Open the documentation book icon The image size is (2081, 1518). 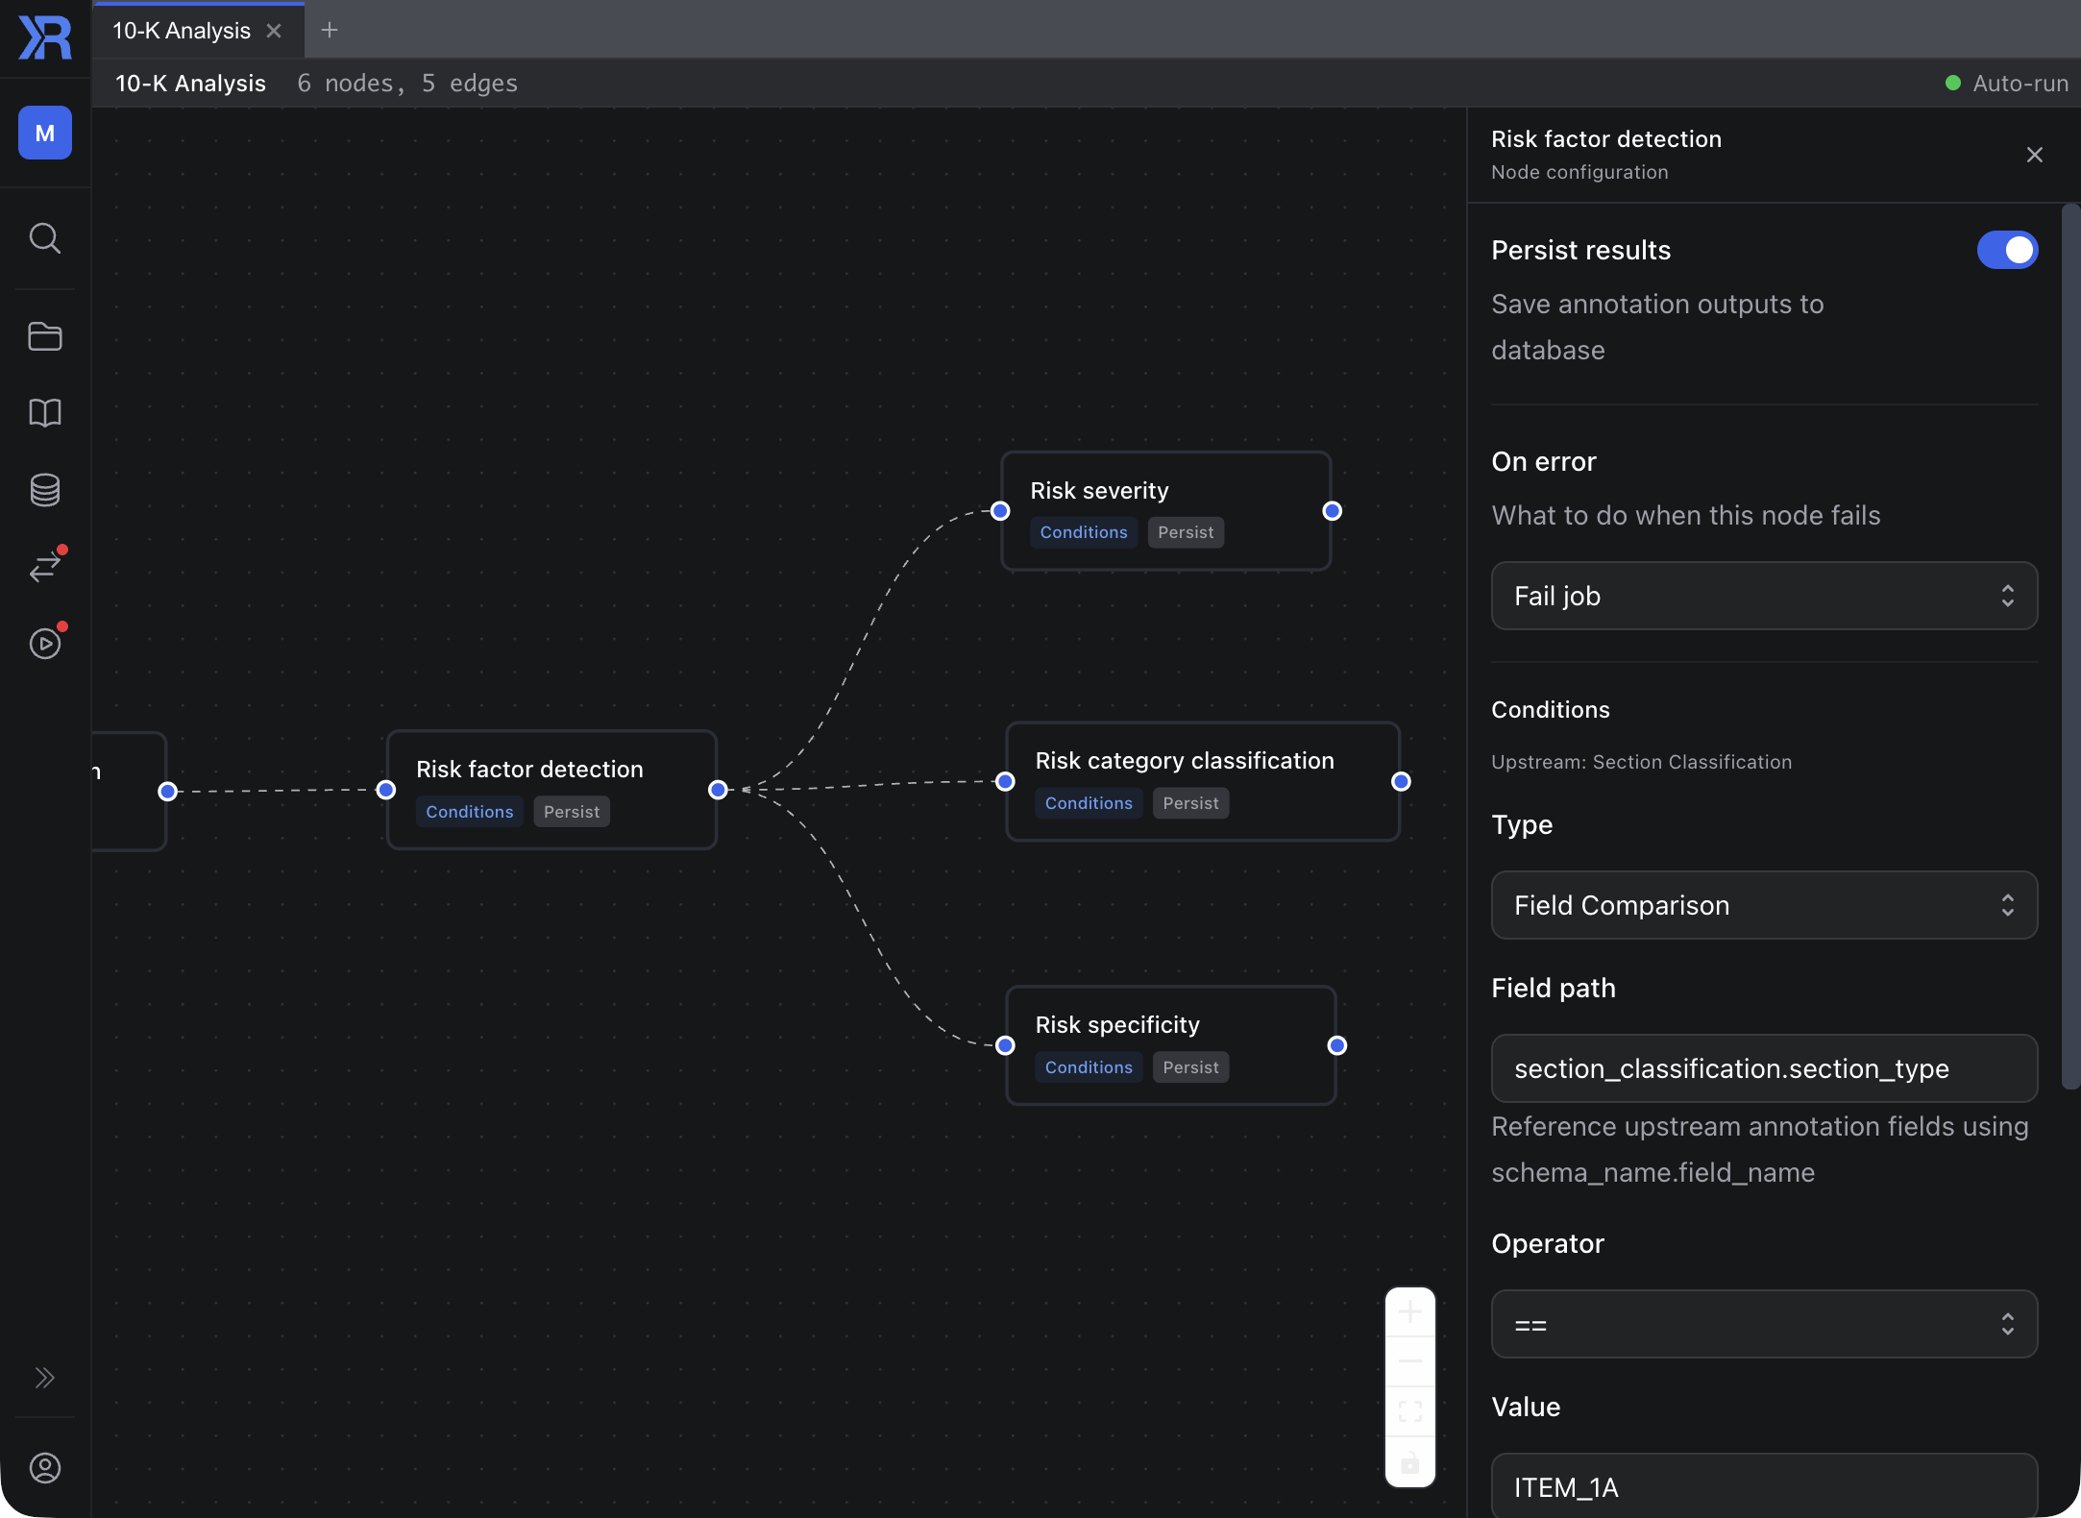45,413
